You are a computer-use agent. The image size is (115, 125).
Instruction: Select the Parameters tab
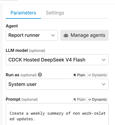click(23, 13)
